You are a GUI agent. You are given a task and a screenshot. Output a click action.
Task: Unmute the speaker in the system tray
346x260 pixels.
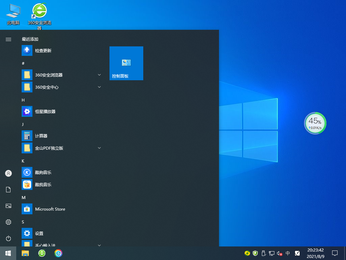tap(279, 253)
